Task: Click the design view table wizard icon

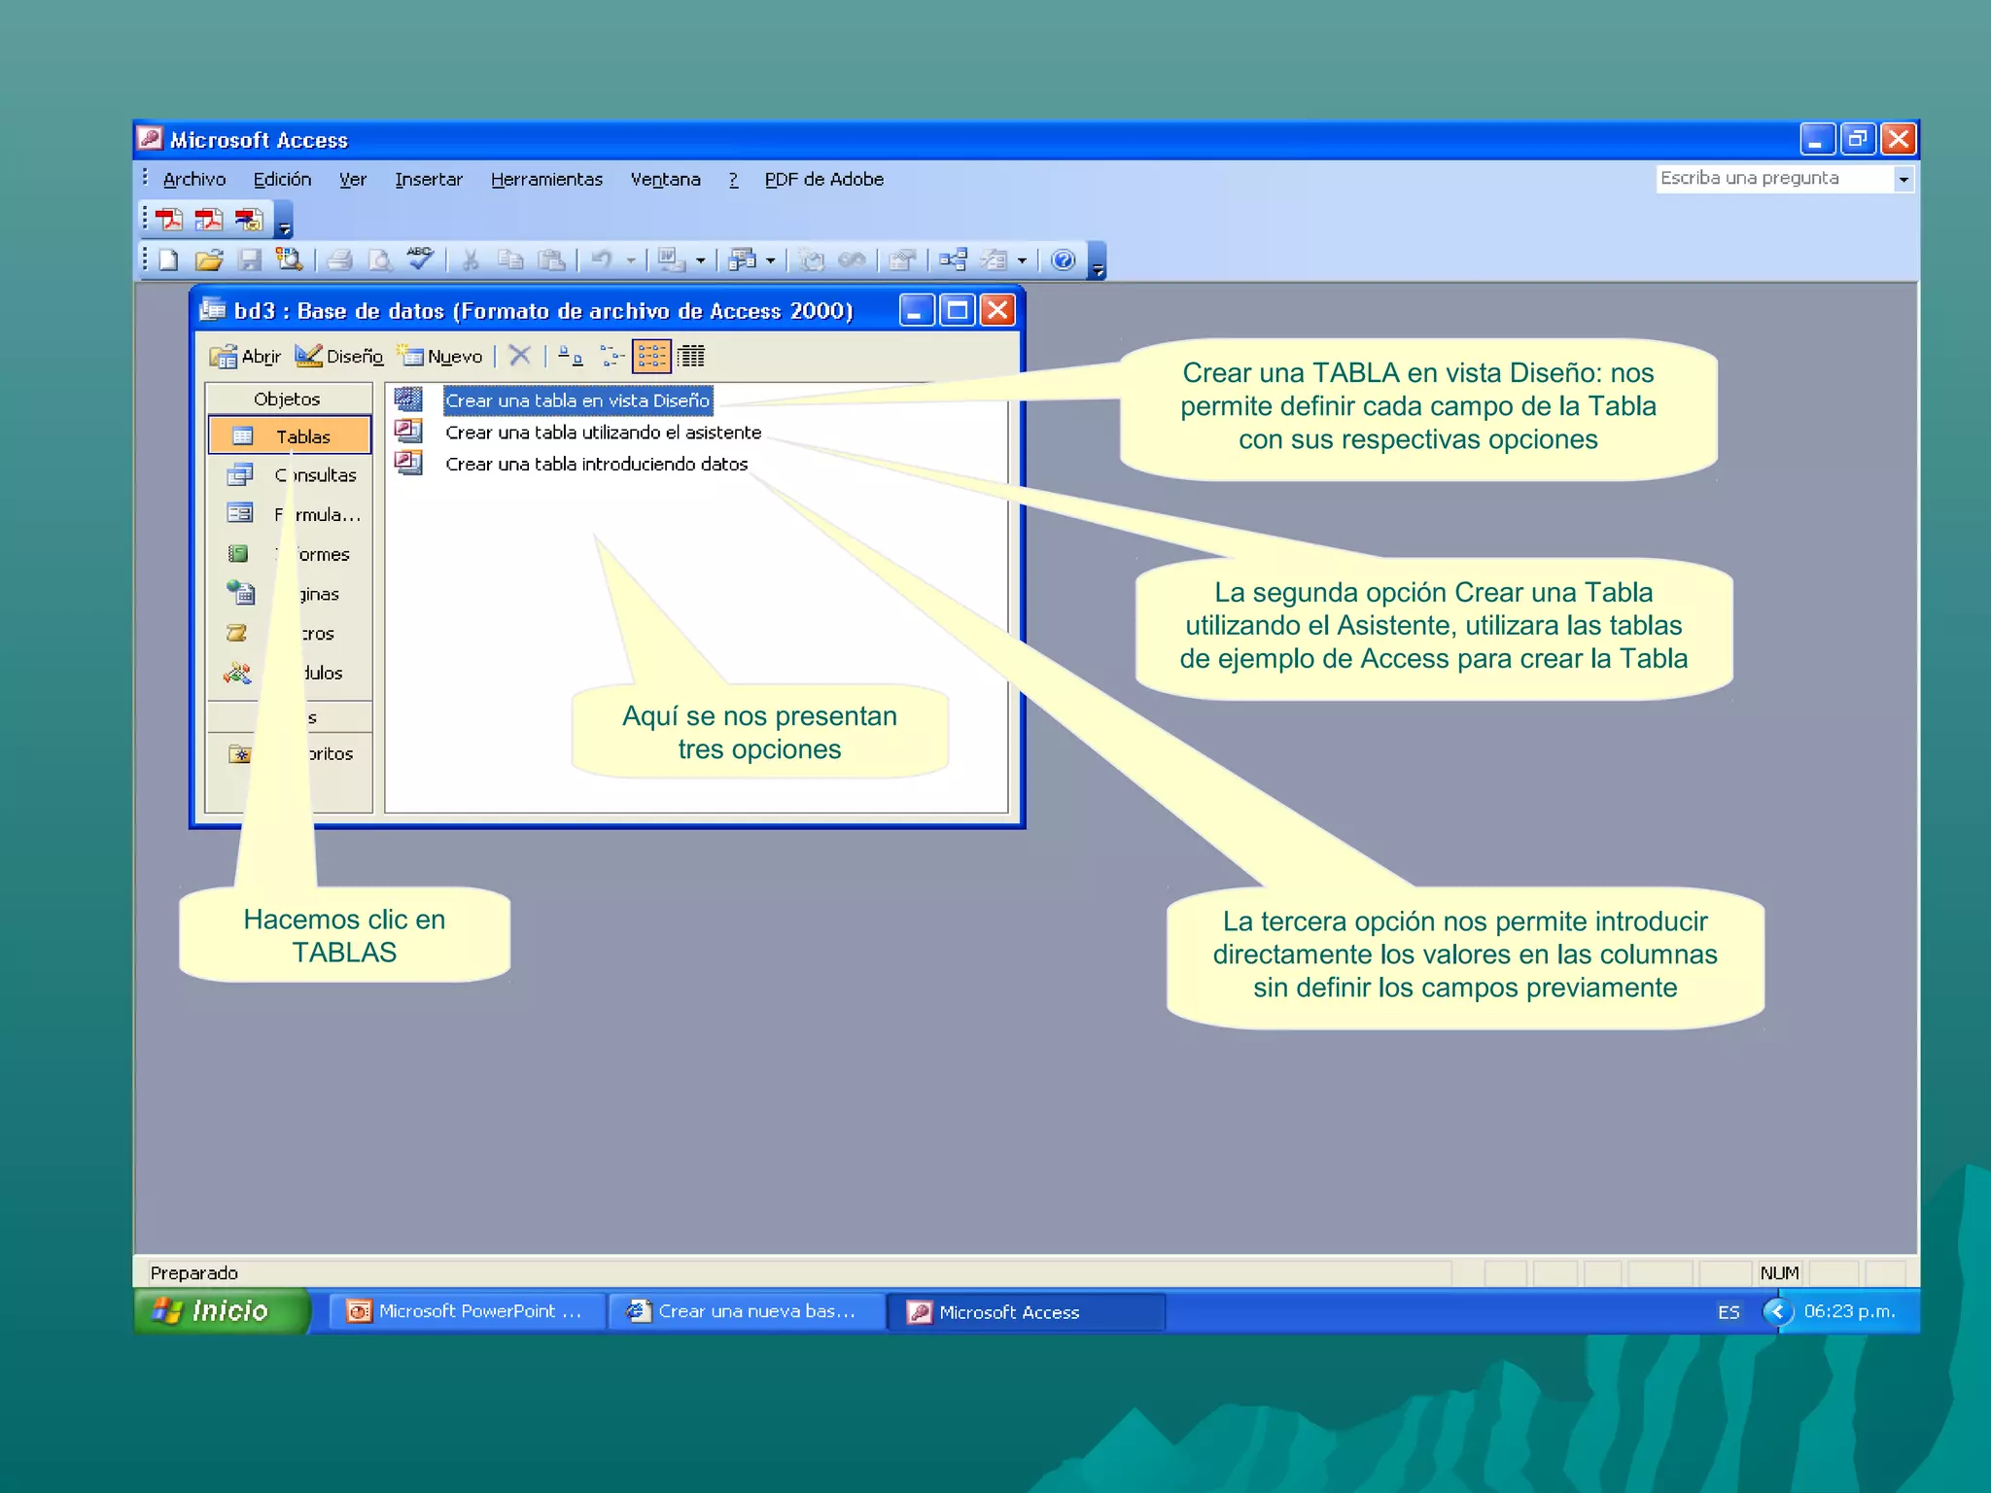Action: click(x=408, y=399)
